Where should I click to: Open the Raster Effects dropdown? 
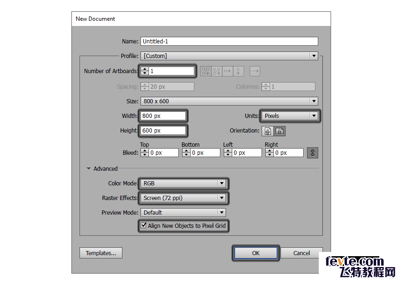tap(184, 198)
